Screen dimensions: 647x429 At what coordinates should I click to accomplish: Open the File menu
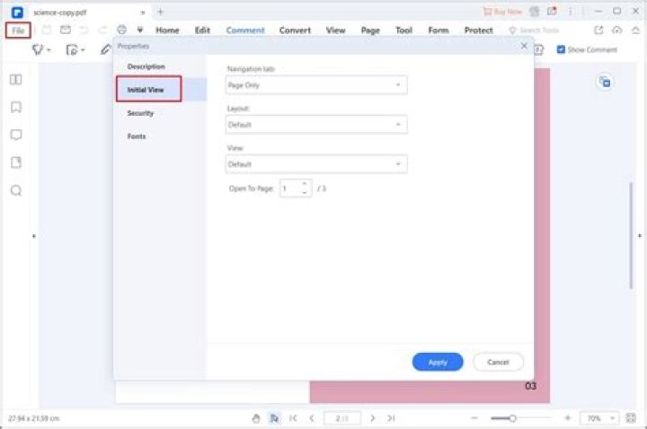click(18, 31)
